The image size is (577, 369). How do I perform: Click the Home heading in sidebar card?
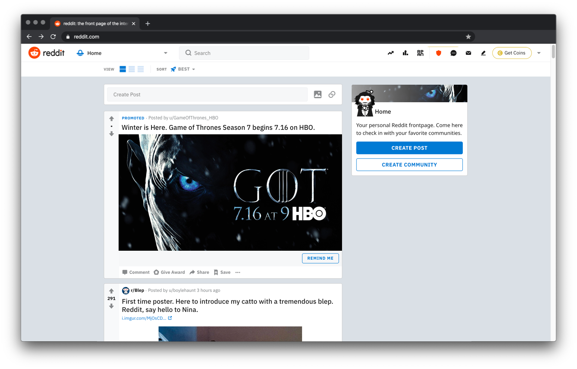tap(383, 112)
